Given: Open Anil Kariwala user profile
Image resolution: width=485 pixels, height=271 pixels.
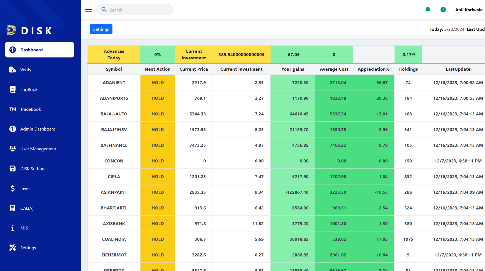Looking at the screenshot, I should (x=469, y=10).
